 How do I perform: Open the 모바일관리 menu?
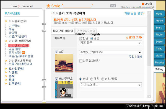16,69
